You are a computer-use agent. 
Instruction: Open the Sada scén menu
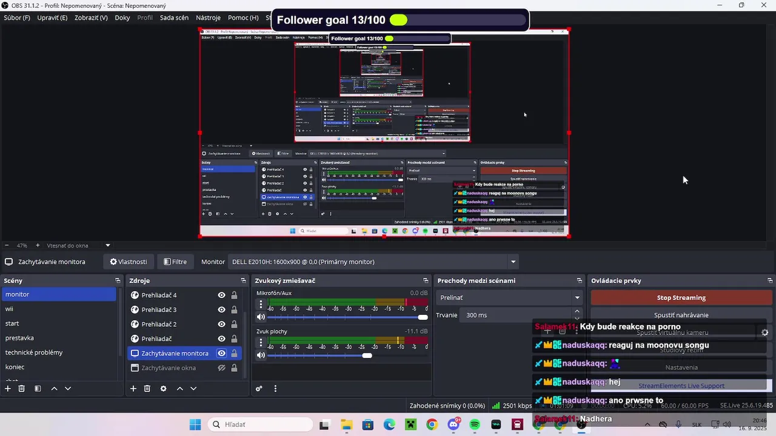[x=174, y=18]
